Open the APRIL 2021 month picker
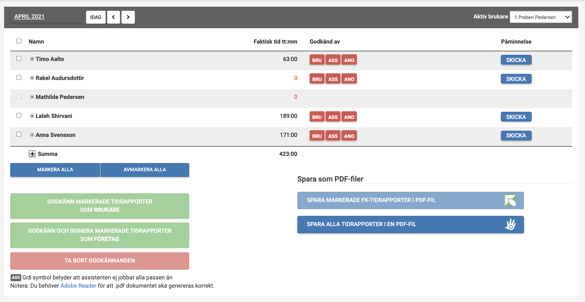 point(29,17)
